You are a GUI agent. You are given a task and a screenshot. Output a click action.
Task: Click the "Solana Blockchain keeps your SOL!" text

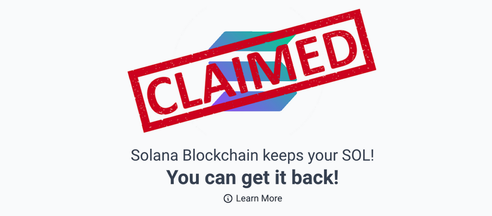pyautogui.click(x=252, y=156)
